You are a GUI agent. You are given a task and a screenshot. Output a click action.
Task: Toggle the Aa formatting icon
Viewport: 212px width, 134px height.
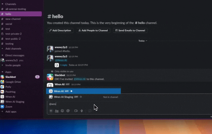click(57, 111)
